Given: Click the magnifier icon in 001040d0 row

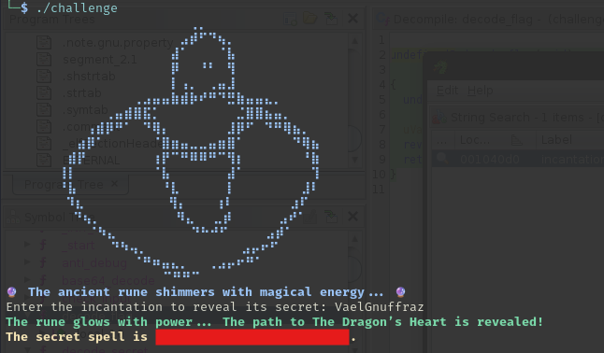Looking at the screenshot, I should coord(441,158).
